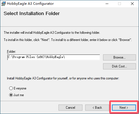
Task: Select the Everyone radio button
Action: [11, 88]
